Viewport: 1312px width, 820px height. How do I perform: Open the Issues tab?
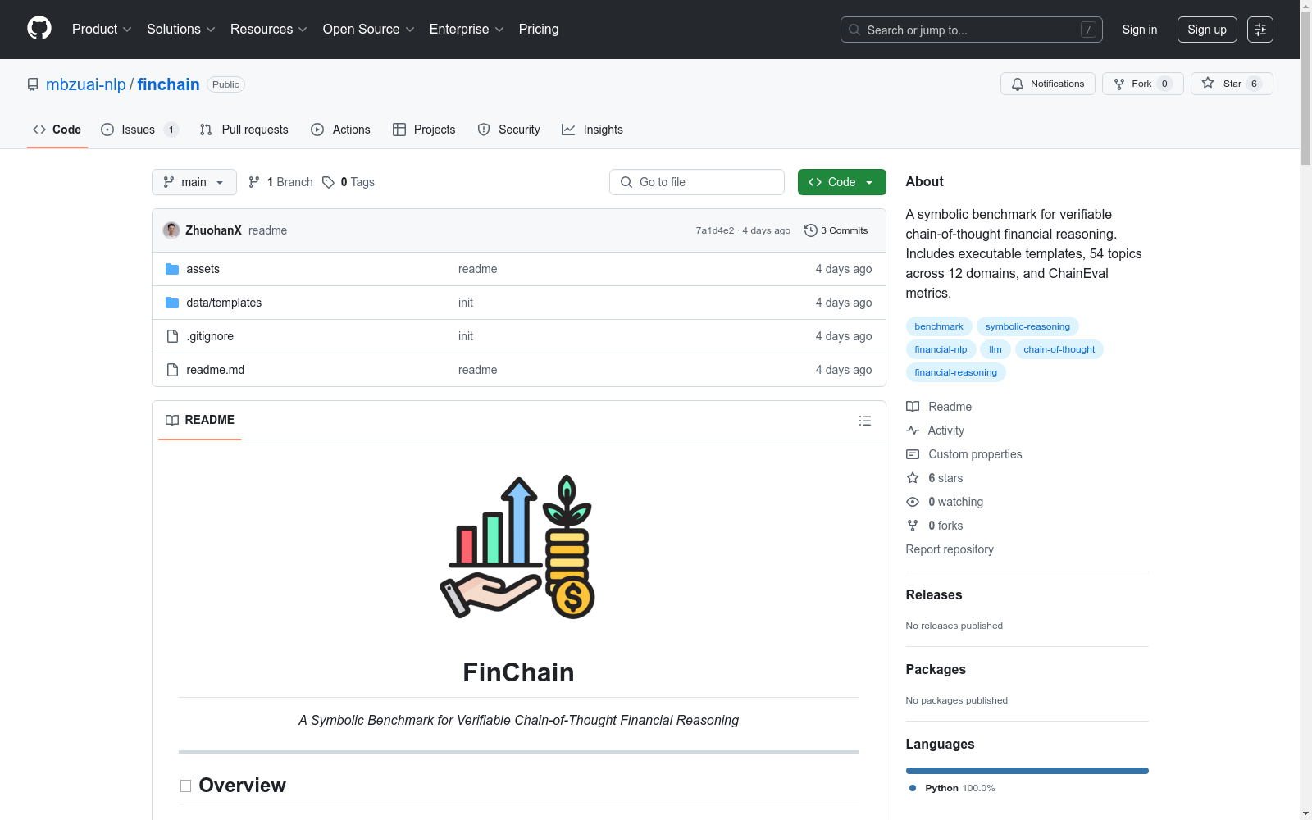(139, 130)
